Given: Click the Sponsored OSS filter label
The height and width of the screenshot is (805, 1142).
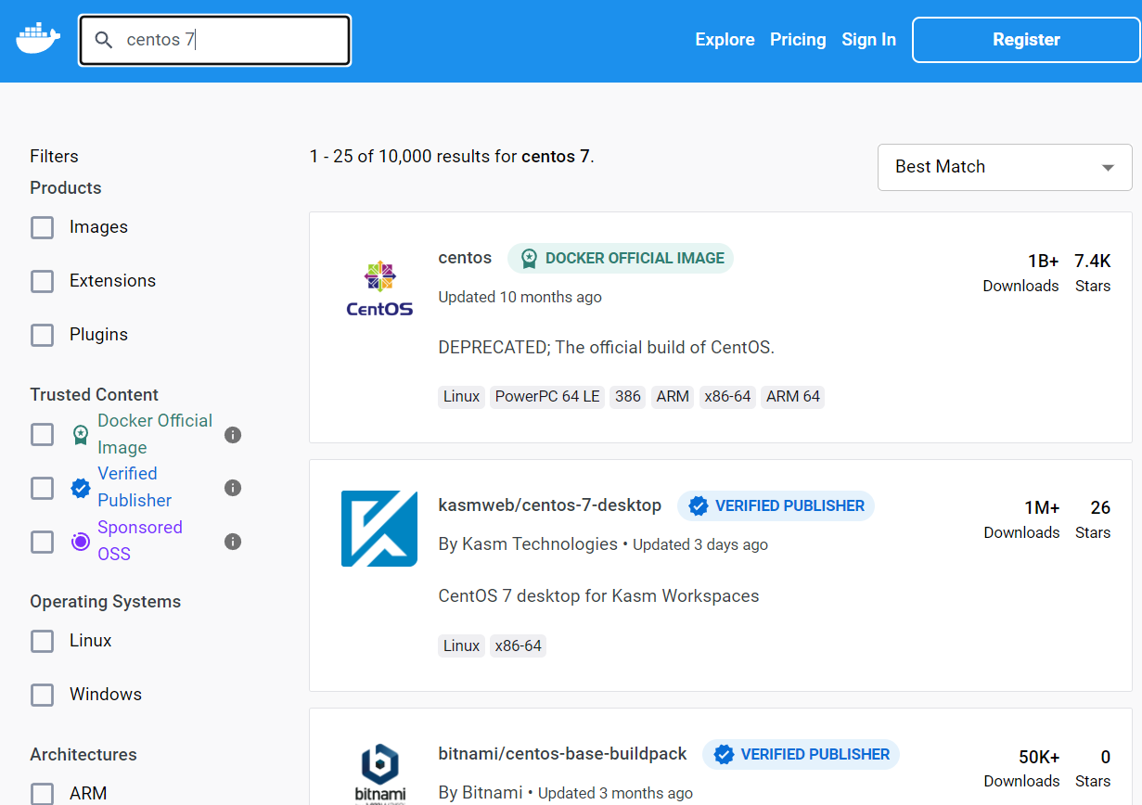Looking at the screenshot, I should (x=139, y=541).
